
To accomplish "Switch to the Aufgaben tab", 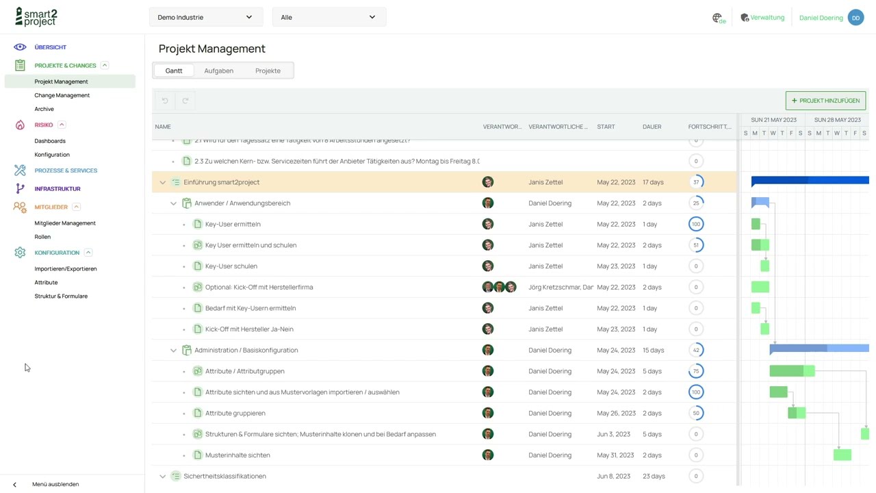I will pyautogui.click(x=219, y=71).
